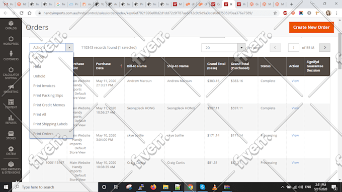Select Print Packing Slips action
The height and width of the screenshot is (192, 342).
(x=51, y=95)
